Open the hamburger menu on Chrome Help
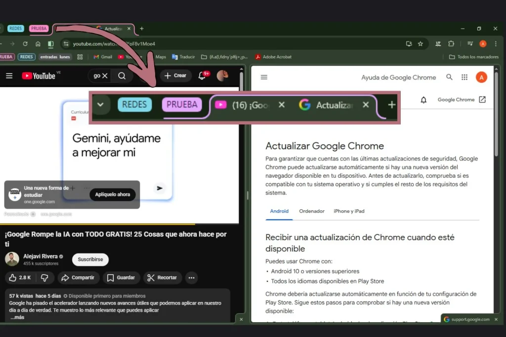506x337 pixels. pyautogui.click(x=264, y=77)
